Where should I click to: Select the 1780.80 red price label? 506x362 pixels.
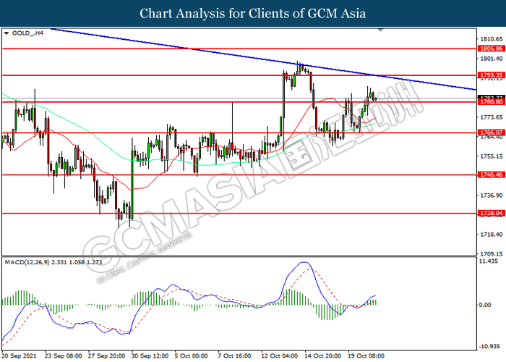[492, 102]
